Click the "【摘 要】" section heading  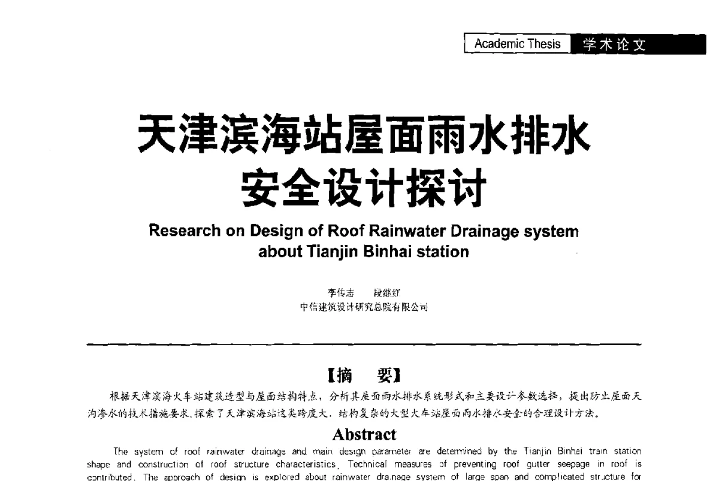point(363,376)
